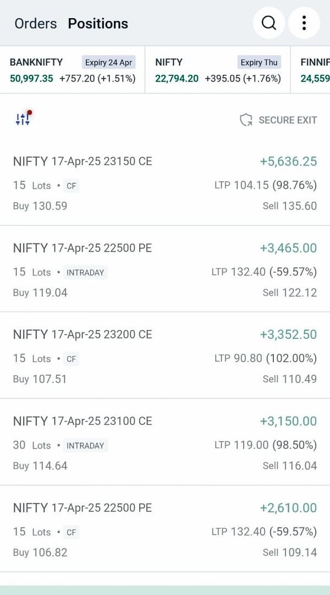Image resolution: width=330 pixels, height=595 pixels.
Task: Tap the +5,636.25 profit value
Action: 288,161
